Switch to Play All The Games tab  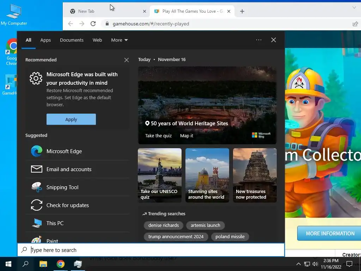coord(192,11)
